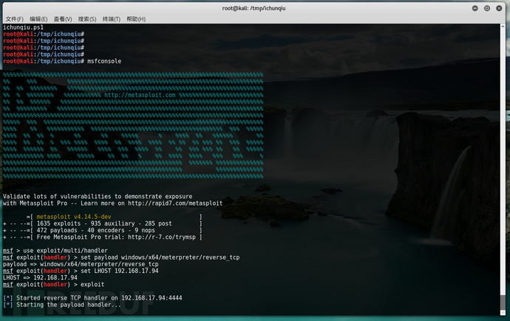
Task: Click the terminal vertical scrollbar thumb
Action: pos(503,303)
